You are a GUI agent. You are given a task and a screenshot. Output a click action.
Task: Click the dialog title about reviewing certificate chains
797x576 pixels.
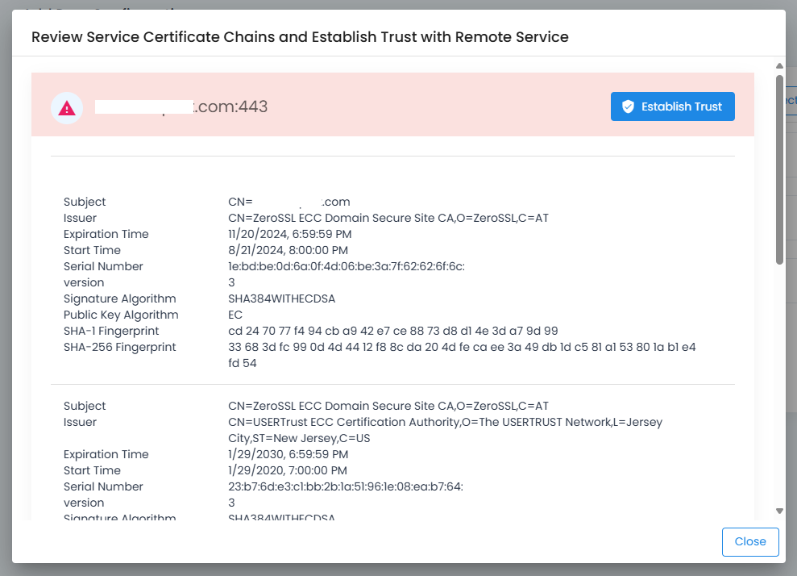[x=299, y=37]
